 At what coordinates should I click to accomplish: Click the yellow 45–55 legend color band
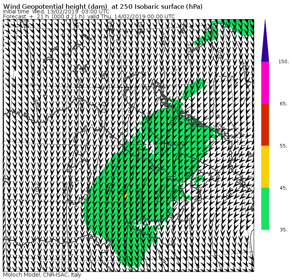265,167
